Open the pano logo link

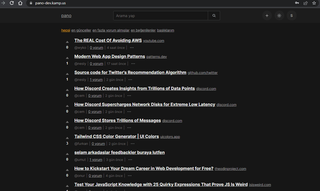[66, 15]
